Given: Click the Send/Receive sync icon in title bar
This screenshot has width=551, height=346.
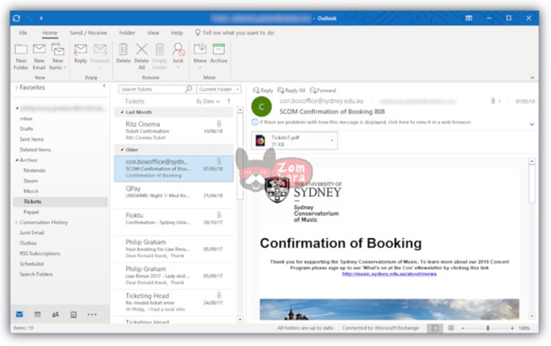Looking at the screenshot, I should tap(16, 18).
